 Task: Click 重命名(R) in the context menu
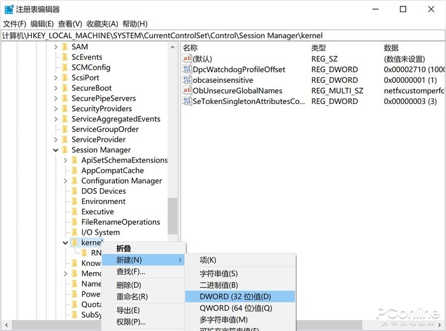click(x=143, y=297)
